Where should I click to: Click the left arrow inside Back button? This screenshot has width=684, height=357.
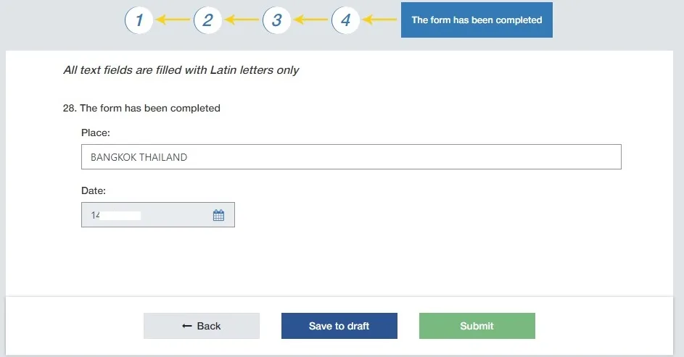pyautogui.click(x=187, y=326)
